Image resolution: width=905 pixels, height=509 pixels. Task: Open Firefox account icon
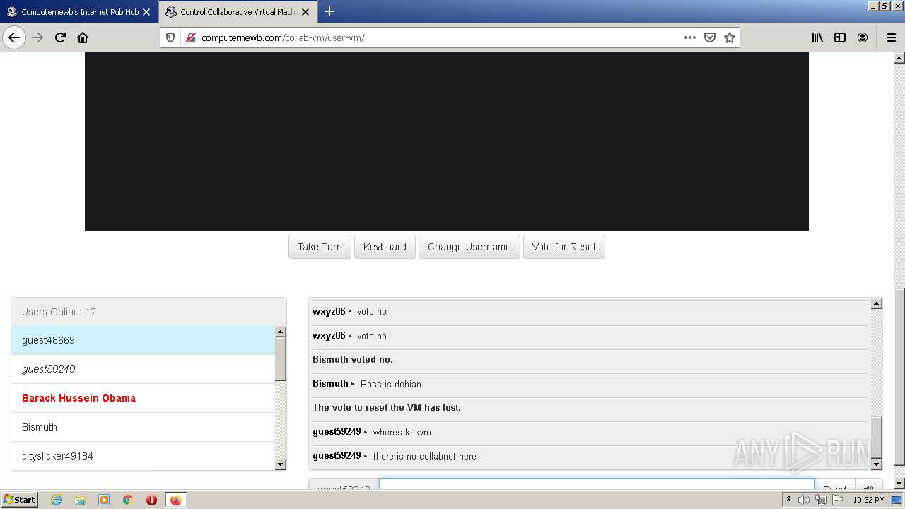point(863,37)
